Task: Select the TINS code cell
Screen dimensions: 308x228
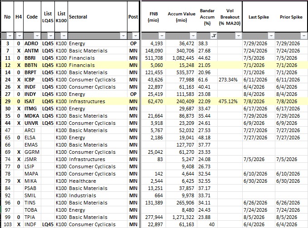Action: (32, 203)
